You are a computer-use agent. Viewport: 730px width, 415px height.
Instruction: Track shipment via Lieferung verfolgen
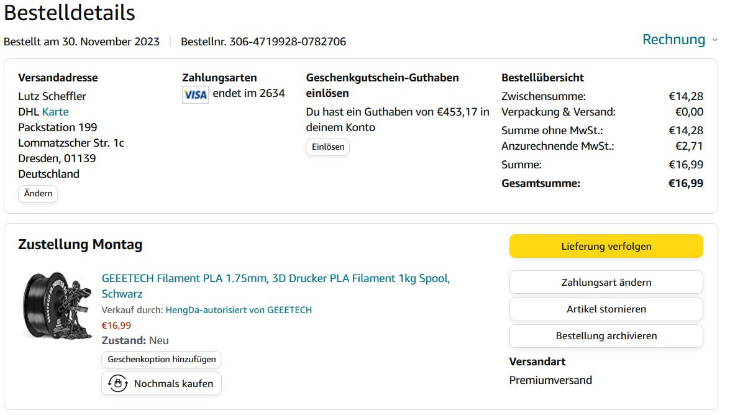pyautogui.click(x=606, y=246)
